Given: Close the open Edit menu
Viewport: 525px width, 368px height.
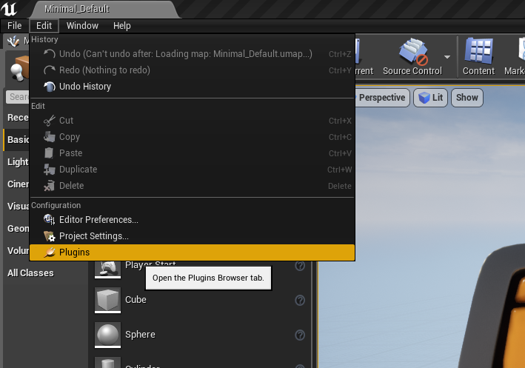Looking at the screenshot, I should tap(44, 26).
